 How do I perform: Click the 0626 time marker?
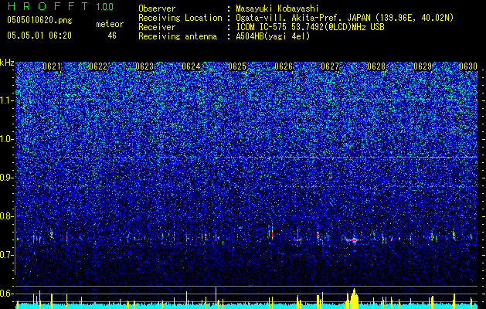pos(284,66)
